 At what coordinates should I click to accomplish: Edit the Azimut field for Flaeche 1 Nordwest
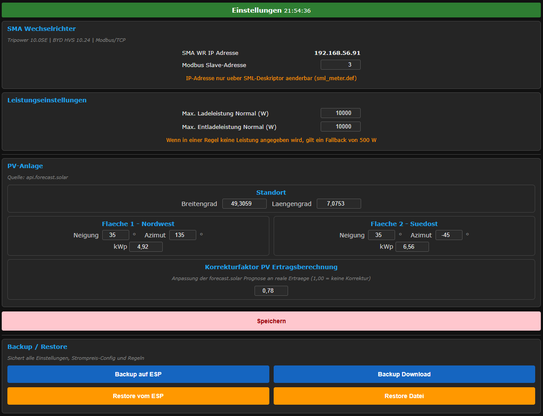182,235
